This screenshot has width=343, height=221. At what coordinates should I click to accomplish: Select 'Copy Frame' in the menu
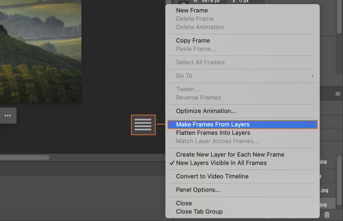coord(193,40)
